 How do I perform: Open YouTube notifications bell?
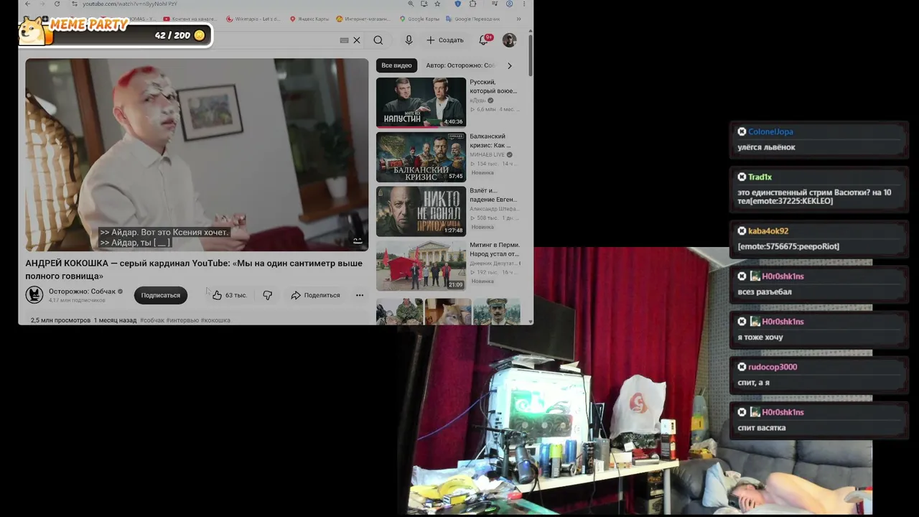(x=484, y=40)
